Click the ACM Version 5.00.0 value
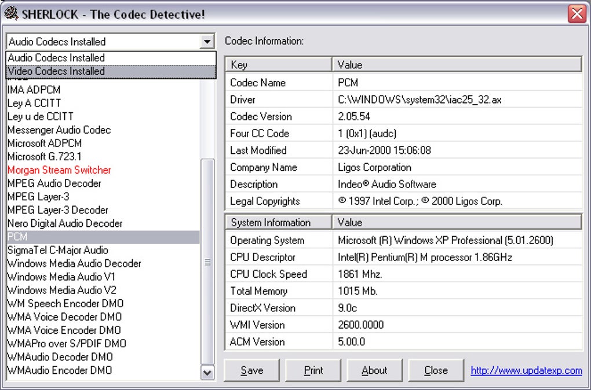The width and height of the screenshot is (591, 390). (351, 342)
